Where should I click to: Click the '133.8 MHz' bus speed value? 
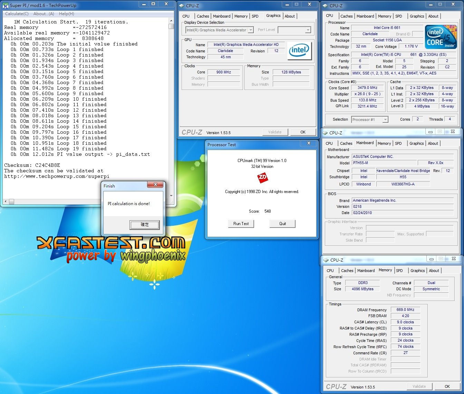(367, 100)
